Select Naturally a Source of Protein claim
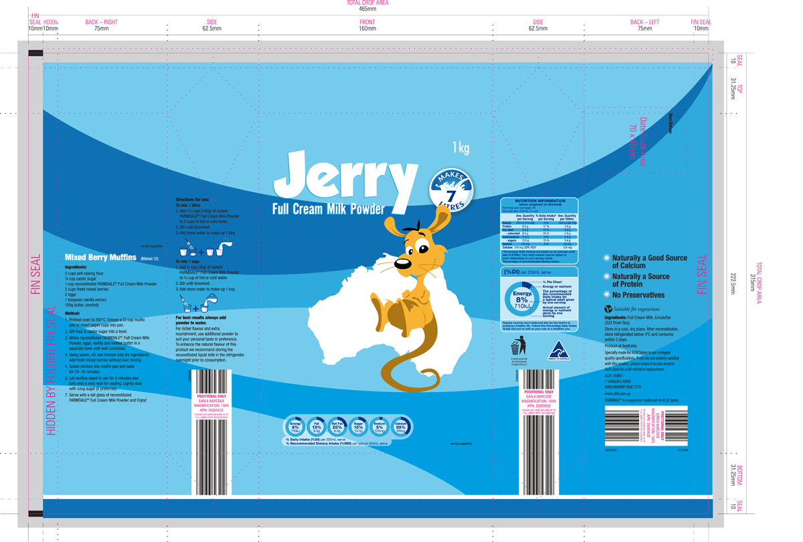The image size is (803, 542). [x=640, y=280]
